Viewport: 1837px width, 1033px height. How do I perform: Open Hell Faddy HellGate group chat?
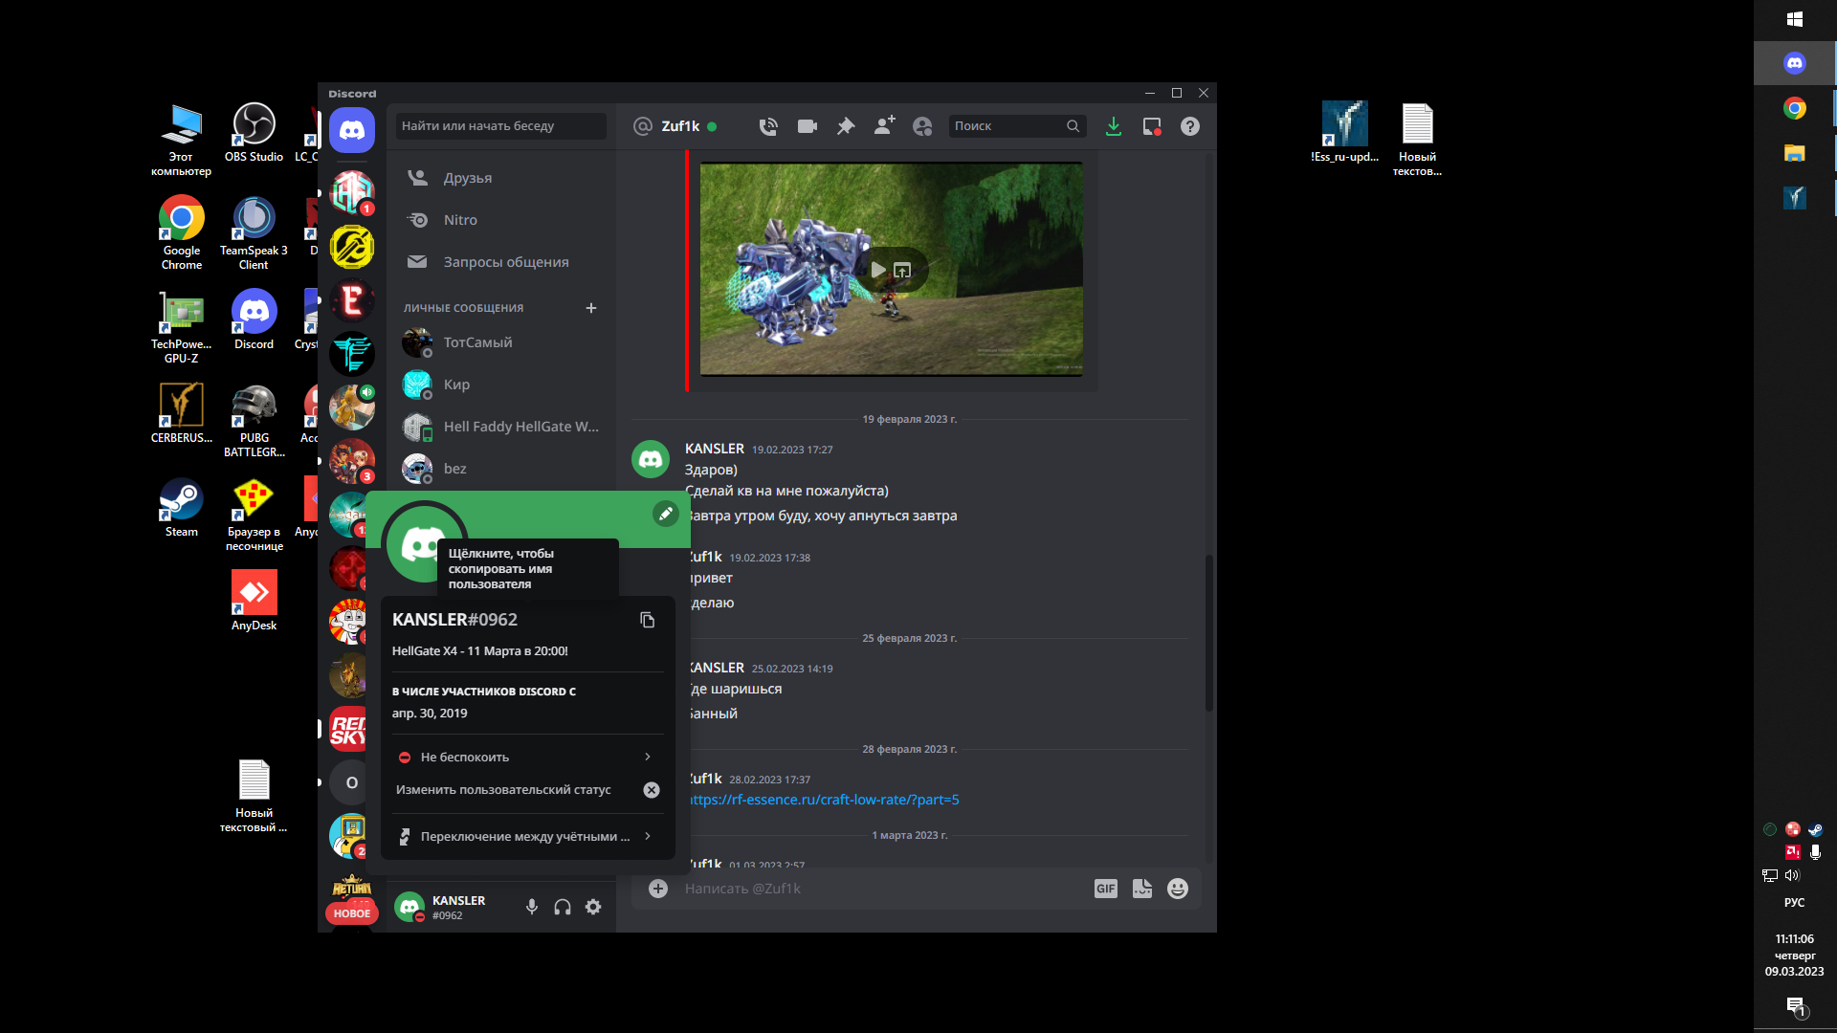(501, 427)
